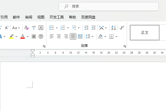Toggle justify alignment
Image resolution: width=166 pixels, height=111 pixels.
[73, 36]
